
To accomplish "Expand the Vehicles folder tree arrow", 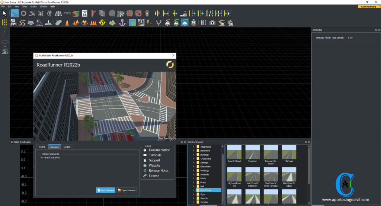I will pyautogui.click(x=193, y=202).
